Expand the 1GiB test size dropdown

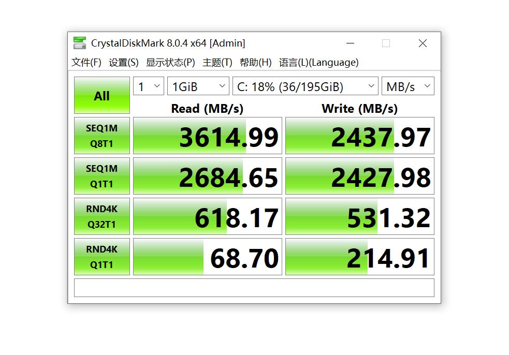point(198,86)
